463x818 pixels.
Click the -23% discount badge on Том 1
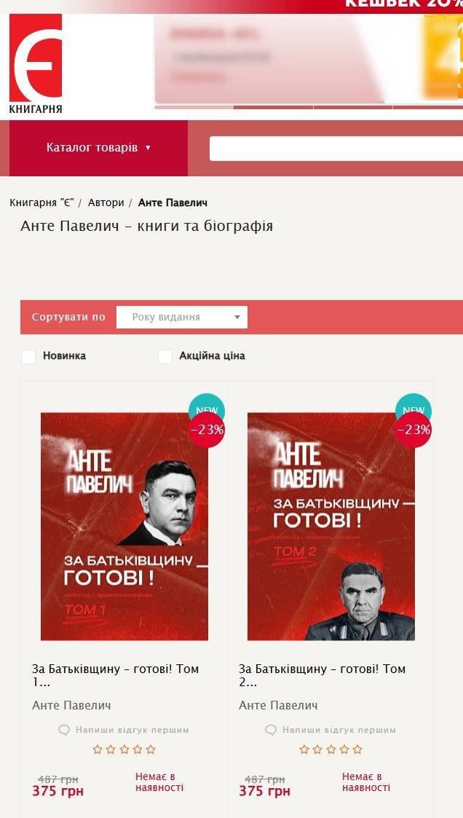click(x=207, y=430)
